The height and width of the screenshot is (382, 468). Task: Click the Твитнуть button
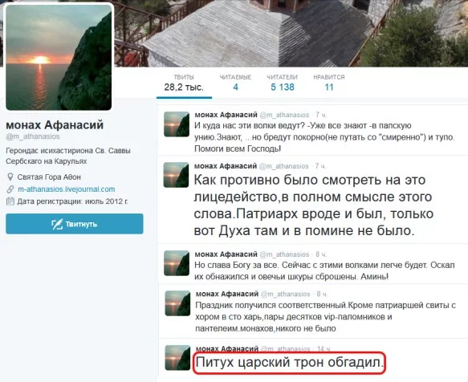pyautogui.click(x=75, y=224)
